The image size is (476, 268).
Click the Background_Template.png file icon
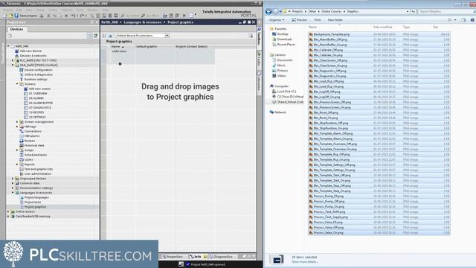[311, 34]
